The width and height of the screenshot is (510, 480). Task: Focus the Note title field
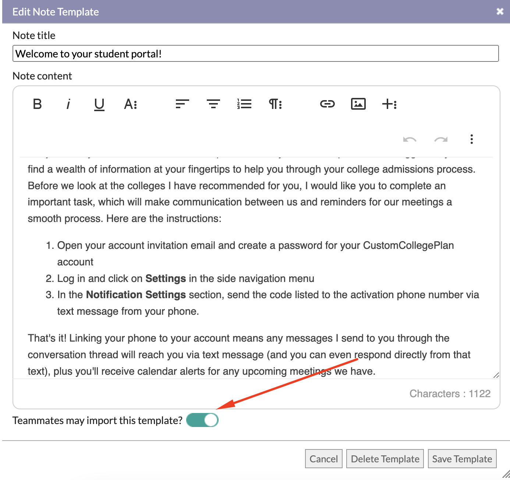256,53
